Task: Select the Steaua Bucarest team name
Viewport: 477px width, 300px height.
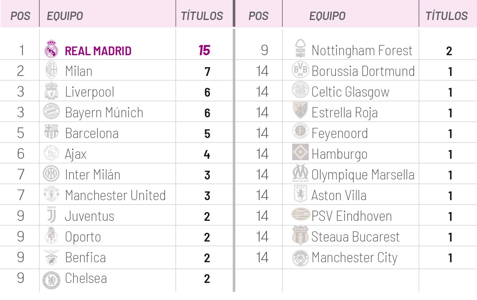Action: [355, 237]
